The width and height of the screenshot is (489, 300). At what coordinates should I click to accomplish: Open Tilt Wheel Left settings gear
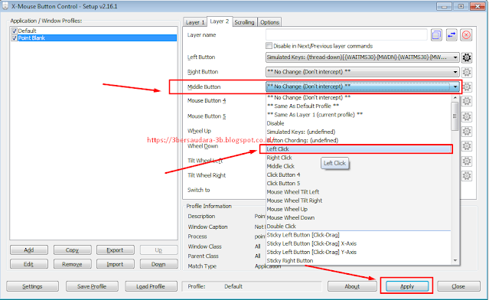(x=467, y=161)
